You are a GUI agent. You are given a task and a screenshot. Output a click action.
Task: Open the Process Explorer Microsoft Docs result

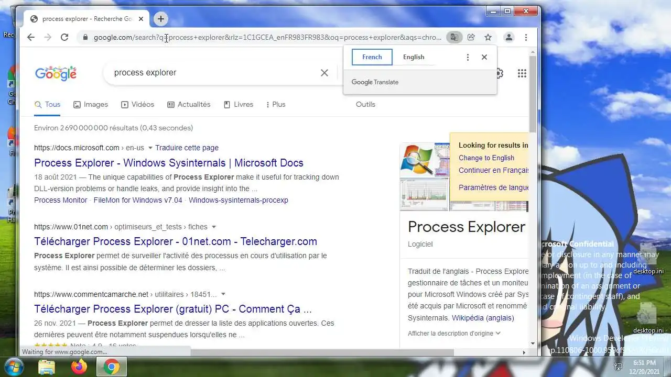tap(169, 163)
